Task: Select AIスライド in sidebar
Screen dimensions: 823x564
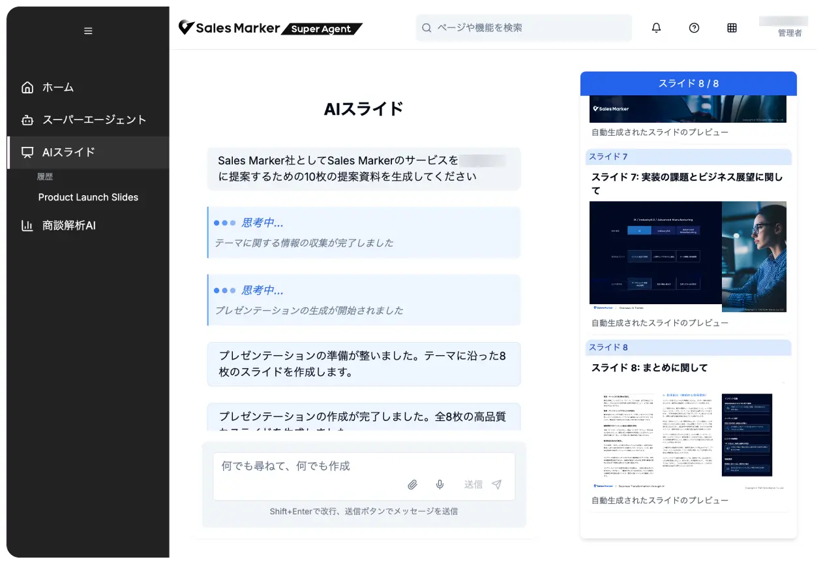Action: (88, 152)
